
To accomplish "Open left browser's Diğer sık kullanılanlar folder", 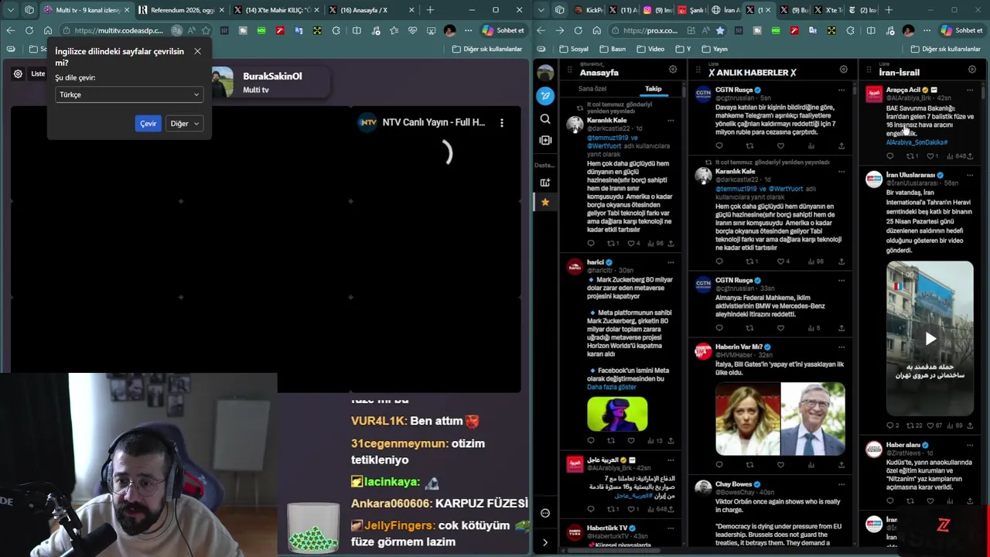I will point(487,49).
